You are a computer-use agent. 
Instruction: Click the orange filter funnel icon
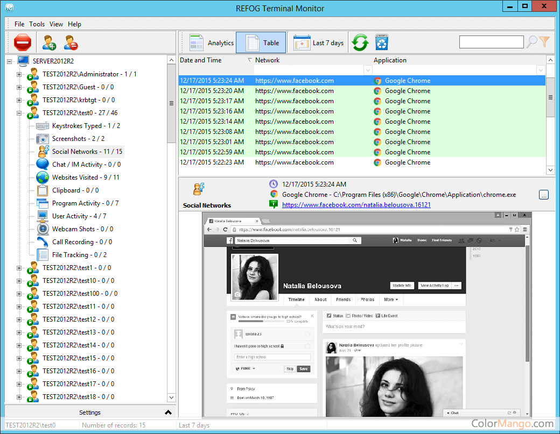pos(544,42)
